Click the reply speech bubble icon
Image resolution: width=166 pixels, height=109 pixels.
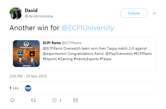(12, 100)
